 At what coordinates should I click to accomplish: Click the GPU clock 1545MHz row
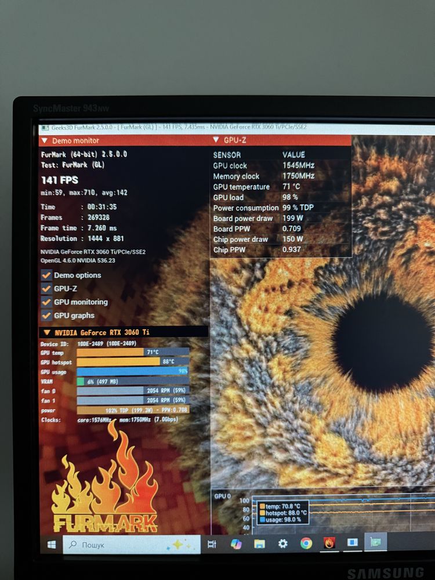[280, 165]
